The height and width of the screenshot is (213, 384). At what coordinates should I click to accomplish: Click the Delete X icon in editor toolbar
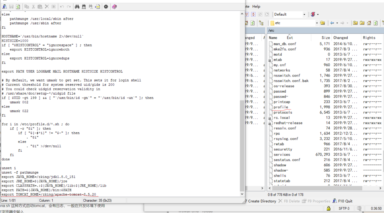coord(47,7)
